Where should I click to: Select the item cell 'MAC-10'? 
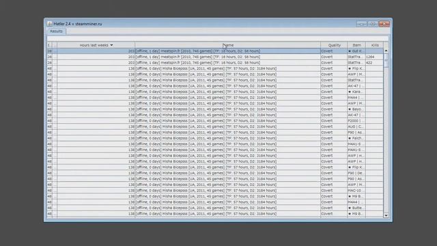[356, 191]
